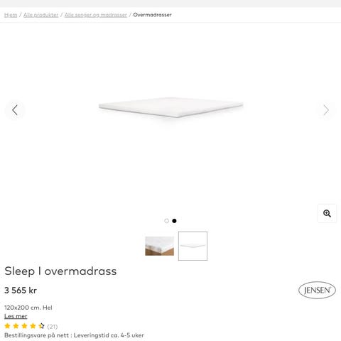Click the Sleep I overmadrass title
Image resolution: width=341 pixels, height=341 pixels.
pyautogui.click(x=60, y=271)
